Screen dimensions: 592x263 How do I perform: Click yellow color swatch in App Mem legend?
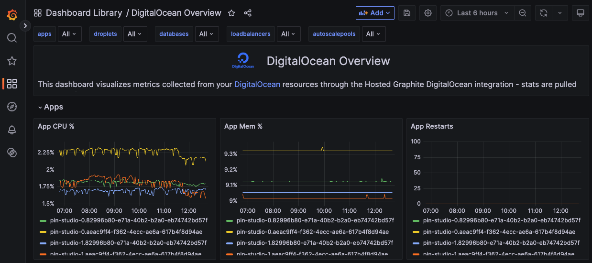tap(230, 232)
